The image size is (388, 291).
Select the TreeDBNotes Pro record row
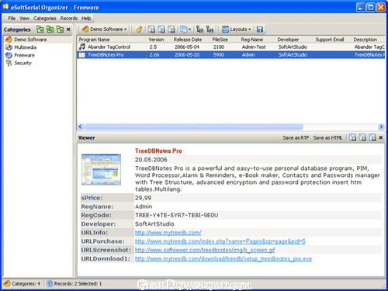(x=231, y=55)
